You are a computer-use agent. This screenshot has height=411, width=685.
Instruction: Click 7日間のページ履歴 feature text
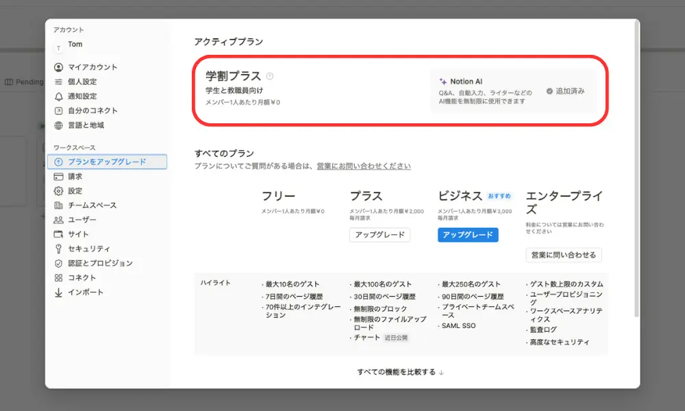tap(295, 297)
